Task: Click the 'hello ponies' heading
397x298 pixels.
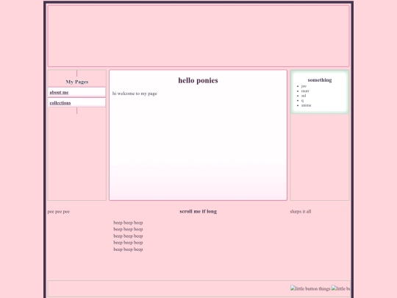Action: (198, 80)
